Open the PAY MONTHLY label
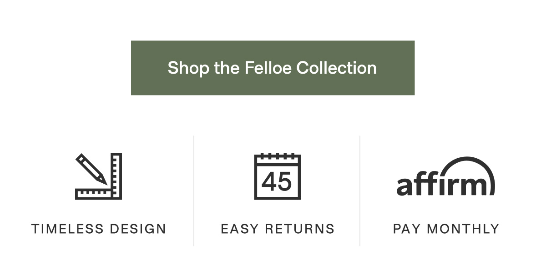 (x=446, y=229)
